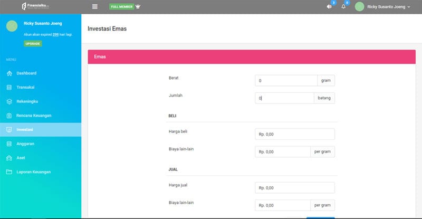Focus Biaya lain-lain field under BELI

pos(283,151)
